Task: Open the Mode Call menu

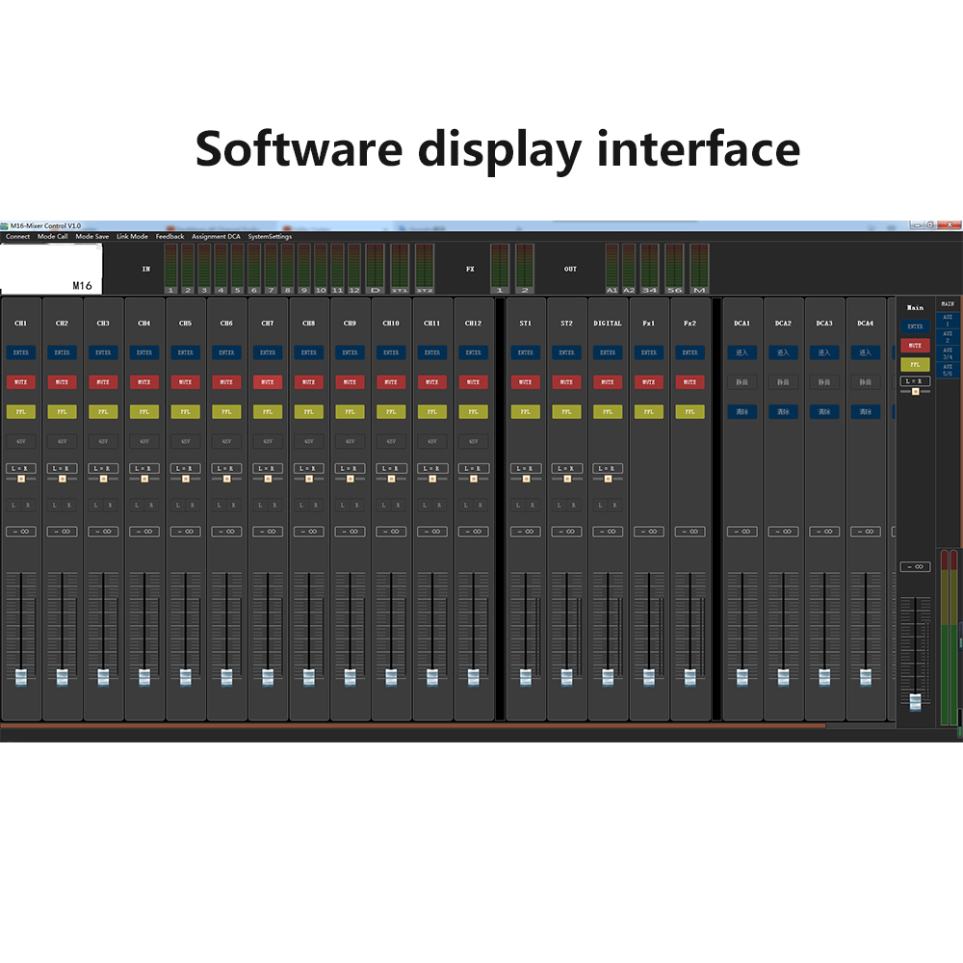Action: pos(52,237)
